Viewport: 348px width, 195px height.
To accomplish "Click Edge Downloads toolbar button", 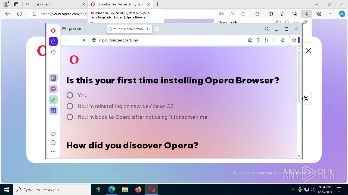I will point(306,14).
